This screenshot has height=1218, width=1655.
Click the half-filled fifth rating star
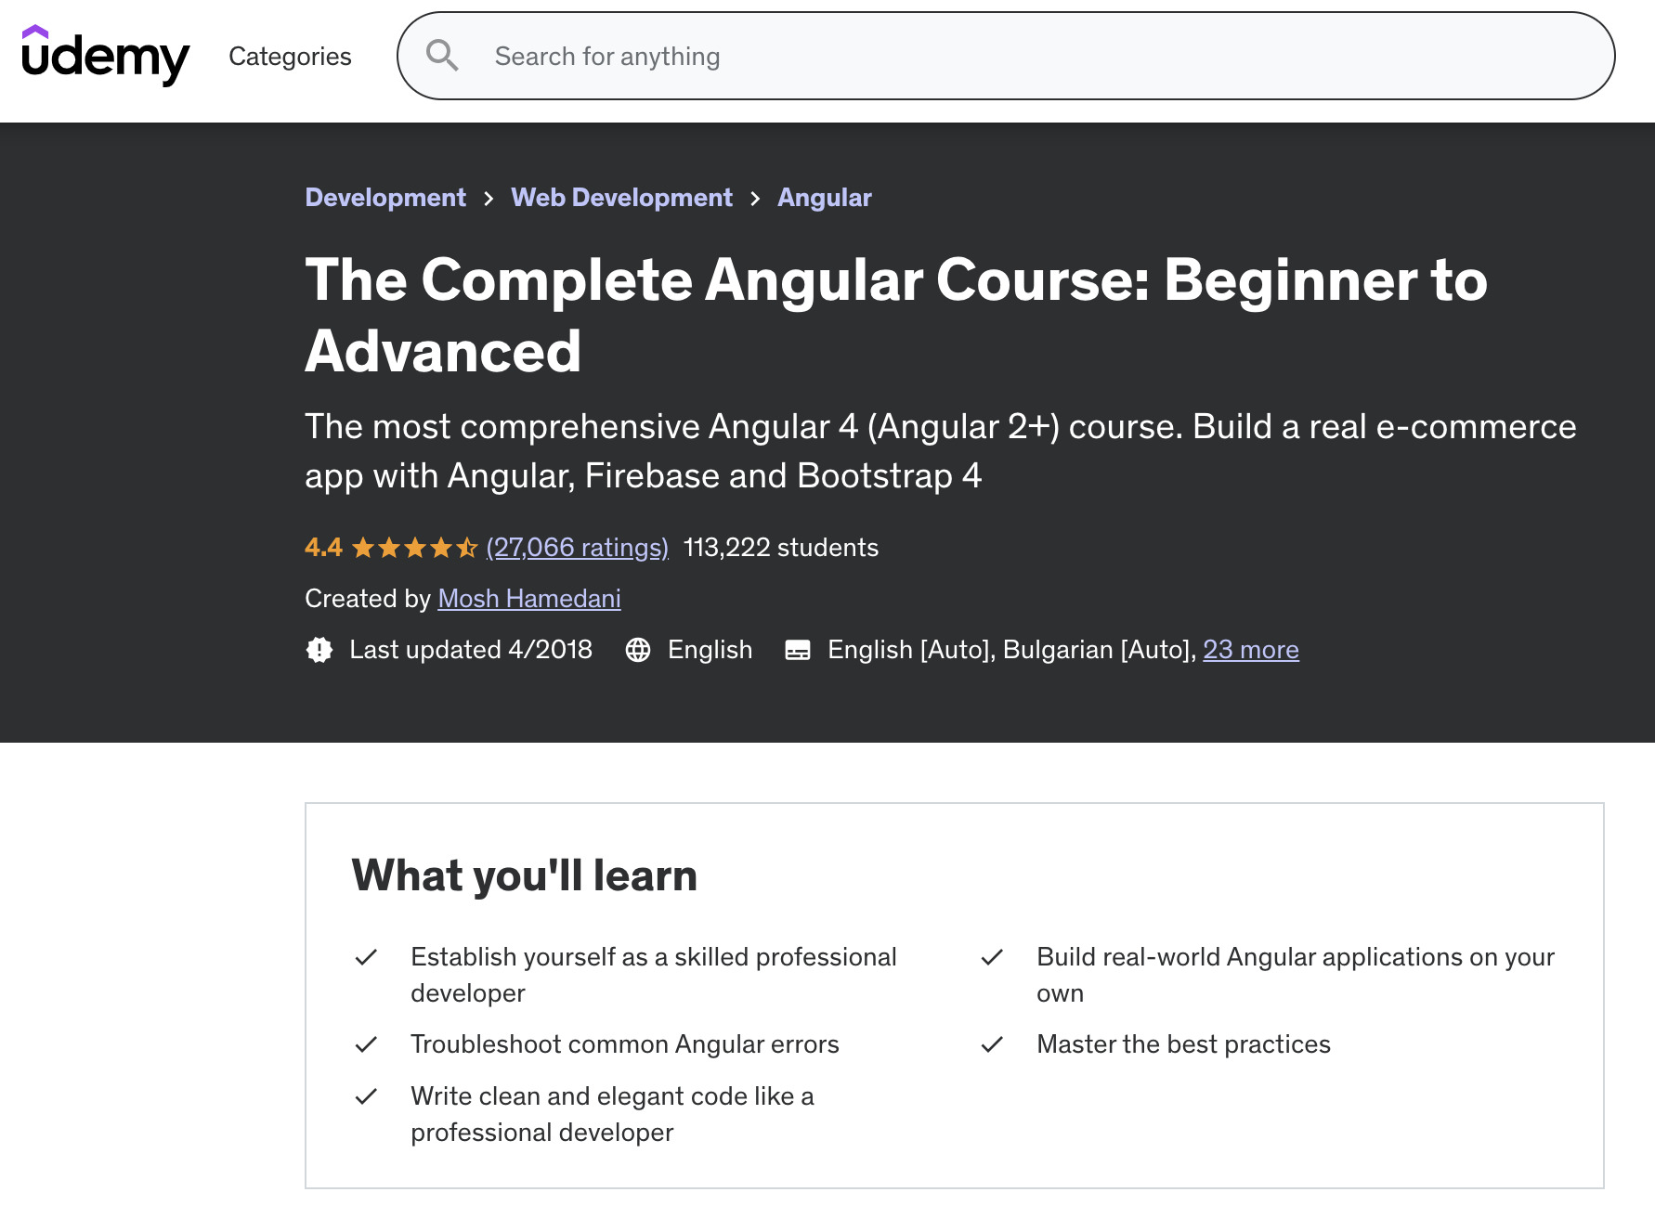[467, 548]
